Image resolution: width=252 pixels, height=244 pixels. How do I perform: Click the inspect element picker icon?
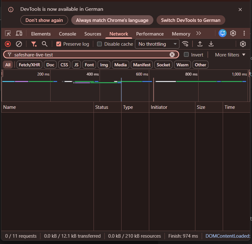click(8, 33)
